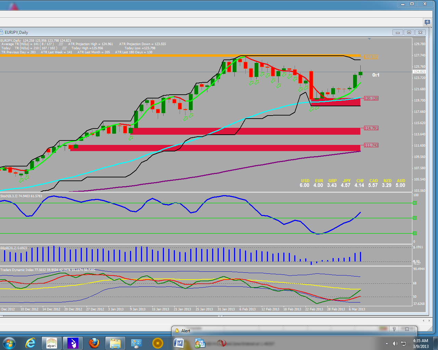Click the upper red supply zone rectangle

click(x=335, y=102)
